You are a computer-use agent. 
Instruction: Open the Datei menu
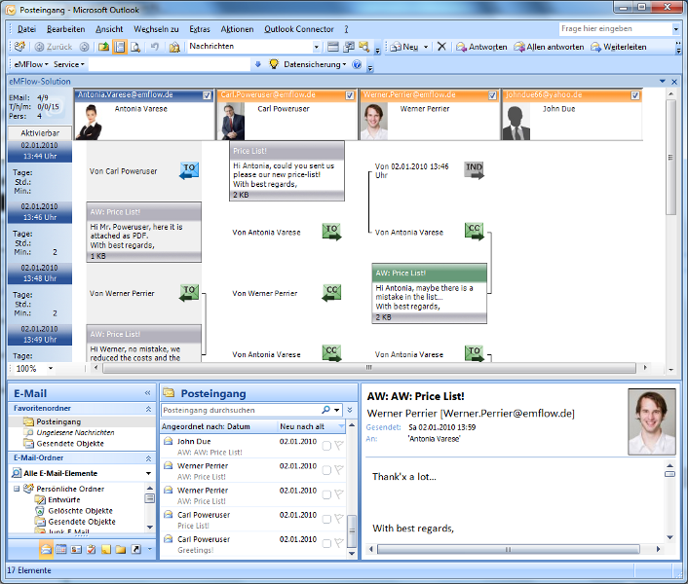26,29
